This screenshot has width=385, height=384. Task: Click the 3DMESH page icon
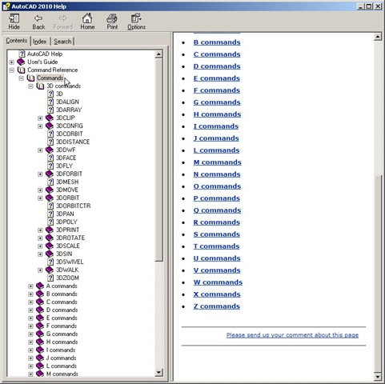point(50,182)
